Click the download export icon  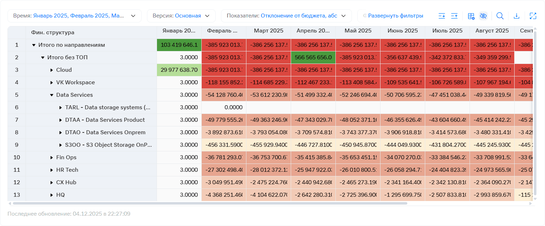tap(516, 16)
